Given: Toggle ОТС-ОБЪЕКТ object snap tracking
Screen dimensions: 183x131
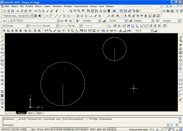Looking at the screenshot, I should point(82,130).
